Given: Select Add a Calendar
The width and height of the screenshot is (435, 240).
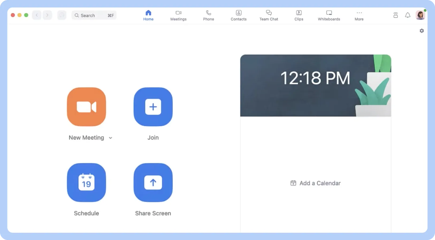Looking at the screenshot, I should (316, 183).
